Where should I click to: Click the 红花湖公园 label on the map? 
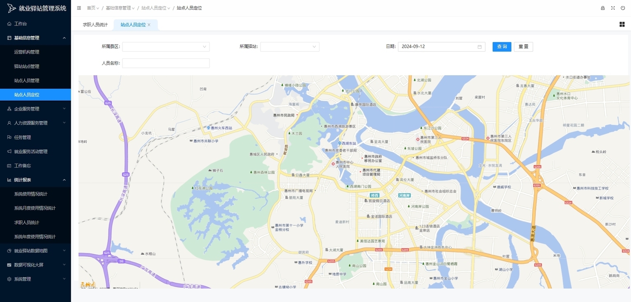[x=204, y=188]
